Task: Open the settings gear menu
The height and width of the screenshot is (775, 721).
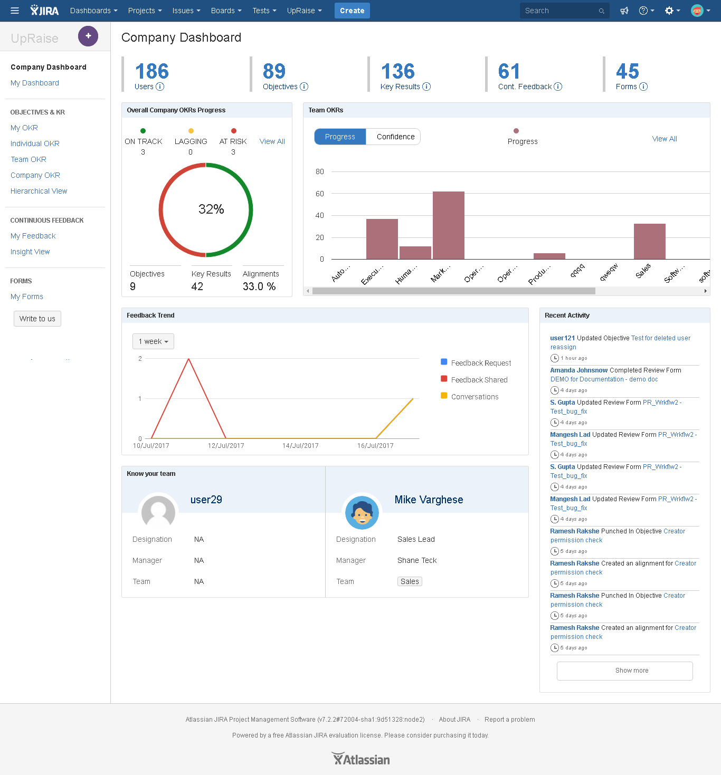Action: click(672, 11)
